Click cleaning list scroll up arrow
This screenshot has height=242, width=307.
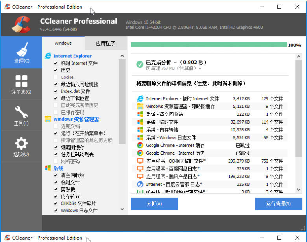point(122,56)
